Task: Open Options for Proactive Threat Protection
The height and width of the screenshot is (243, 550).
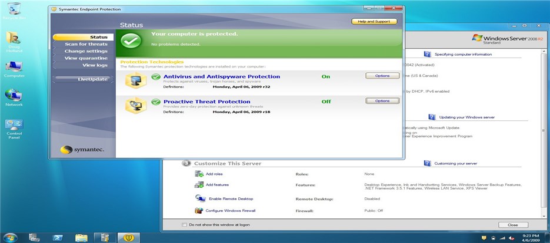Action: click(382, 101)
